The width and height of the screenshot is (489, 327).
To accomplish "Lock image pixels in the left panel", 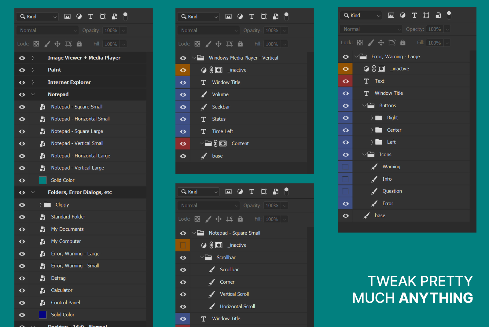I will point(47,44).
